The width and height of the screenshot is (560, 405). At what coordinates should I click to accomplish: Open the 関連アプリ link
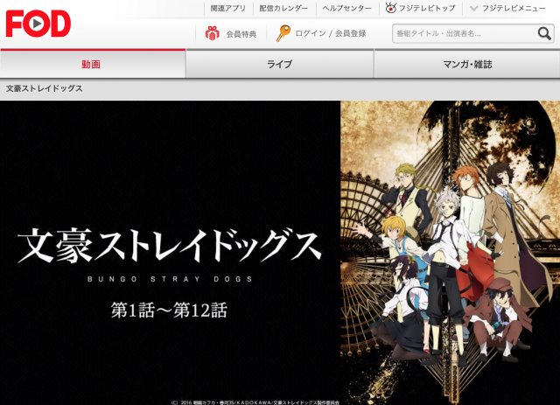coord(228,8)
